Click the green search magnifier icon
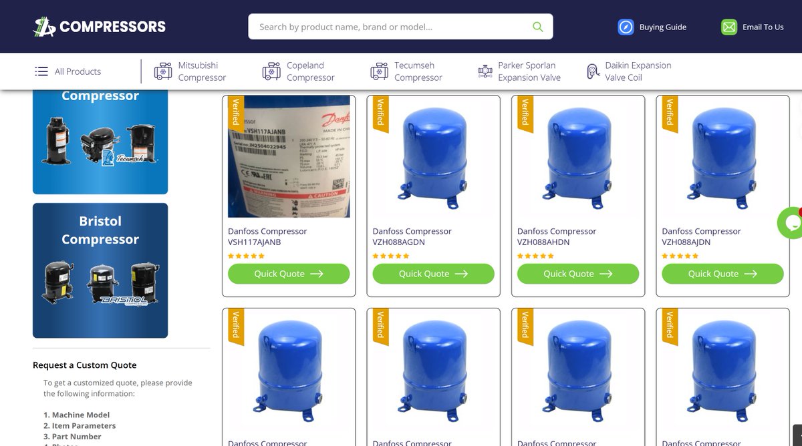The width and height of the screenshot is (802, 446). (537, 27)
